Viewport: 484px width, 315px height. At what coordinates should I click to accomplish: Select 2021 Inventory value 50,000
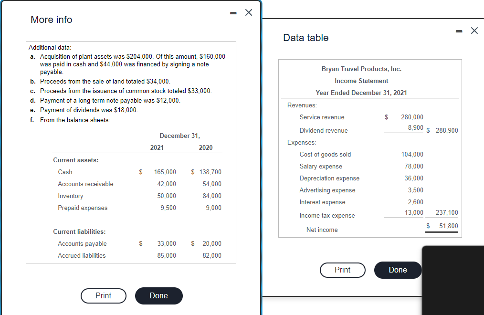point(167,196)
